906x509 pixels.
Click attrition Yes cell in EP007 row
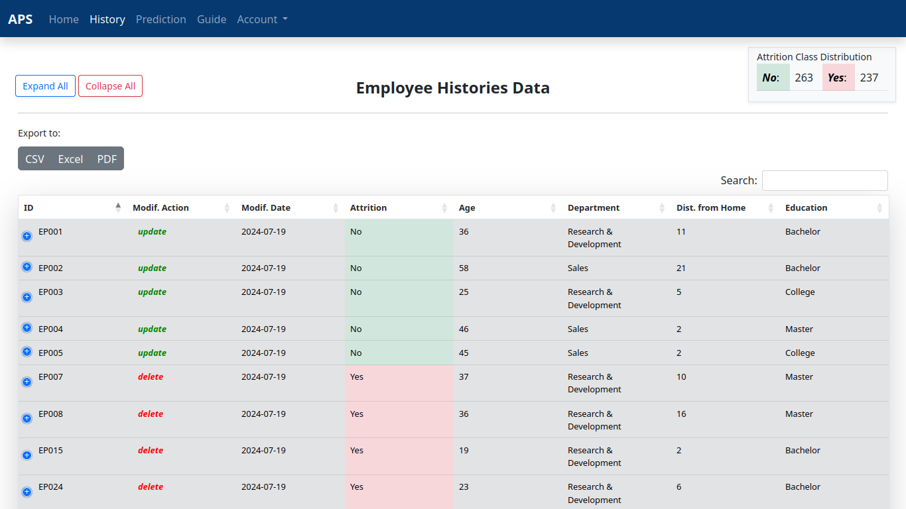pos(399,383)
